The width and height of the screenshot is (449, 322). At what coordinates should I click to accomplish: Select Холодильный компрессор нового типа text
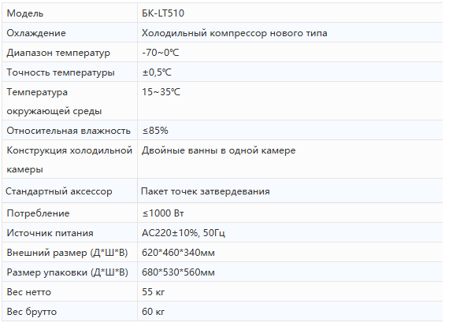pos(234,33)
